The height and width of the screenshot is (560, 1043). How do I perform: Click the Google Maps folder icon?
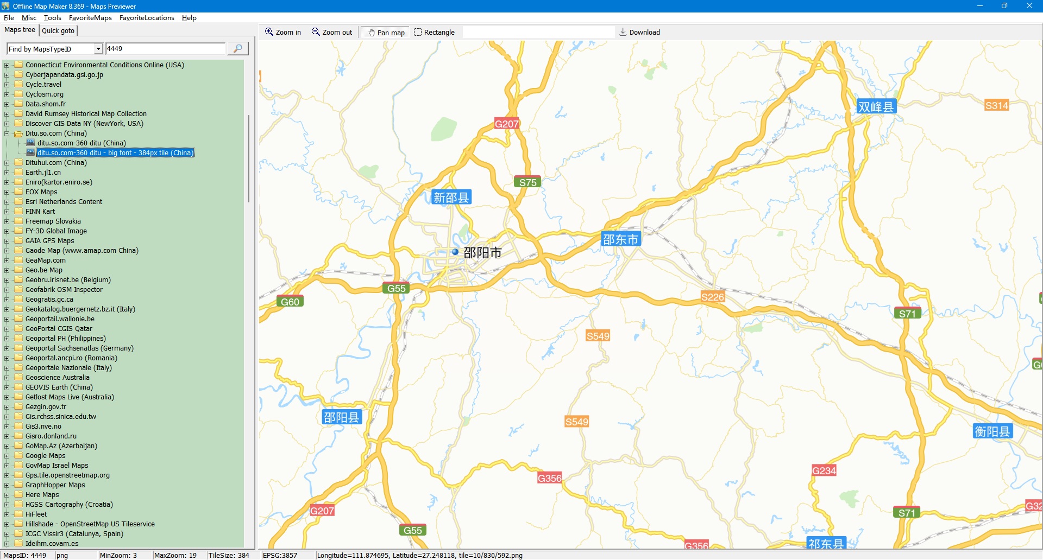click(18, 456)
